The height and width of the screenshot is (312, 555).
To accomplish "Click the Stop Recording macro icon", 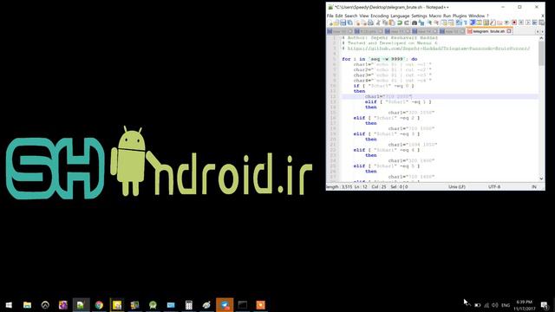I will click(x=521, y=23).
